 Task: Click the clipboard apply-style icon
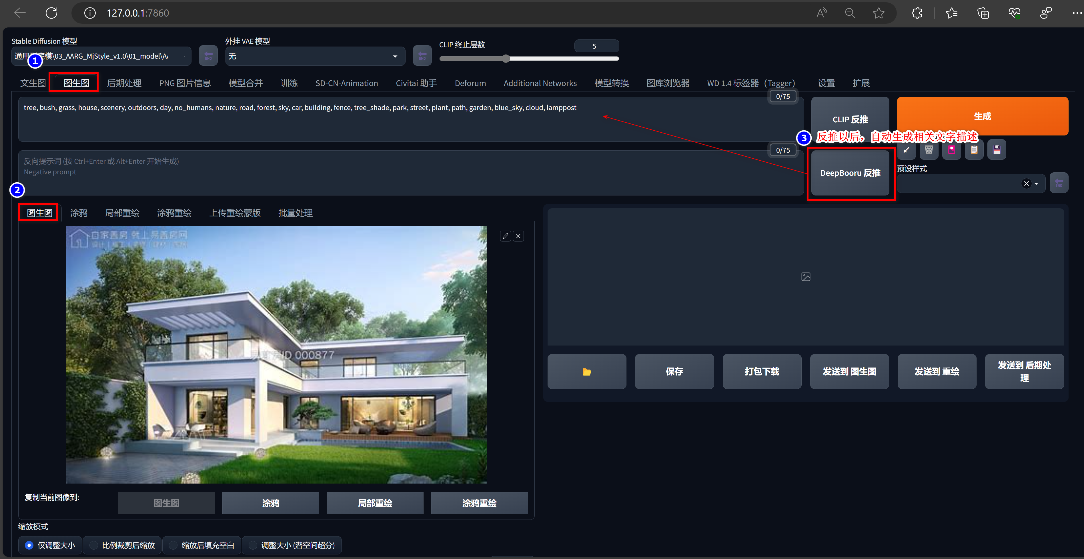[x=974, y=150]
